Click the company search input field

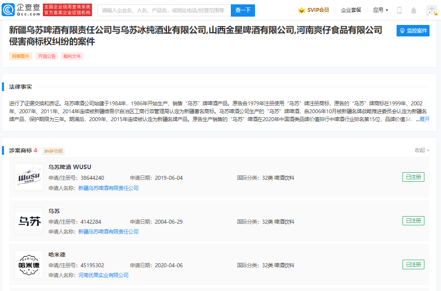click(x=164, y=10)
